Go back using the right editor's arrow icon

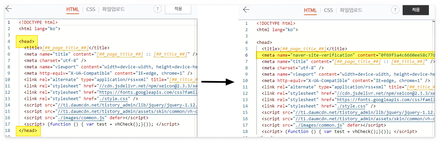(246, 10)
